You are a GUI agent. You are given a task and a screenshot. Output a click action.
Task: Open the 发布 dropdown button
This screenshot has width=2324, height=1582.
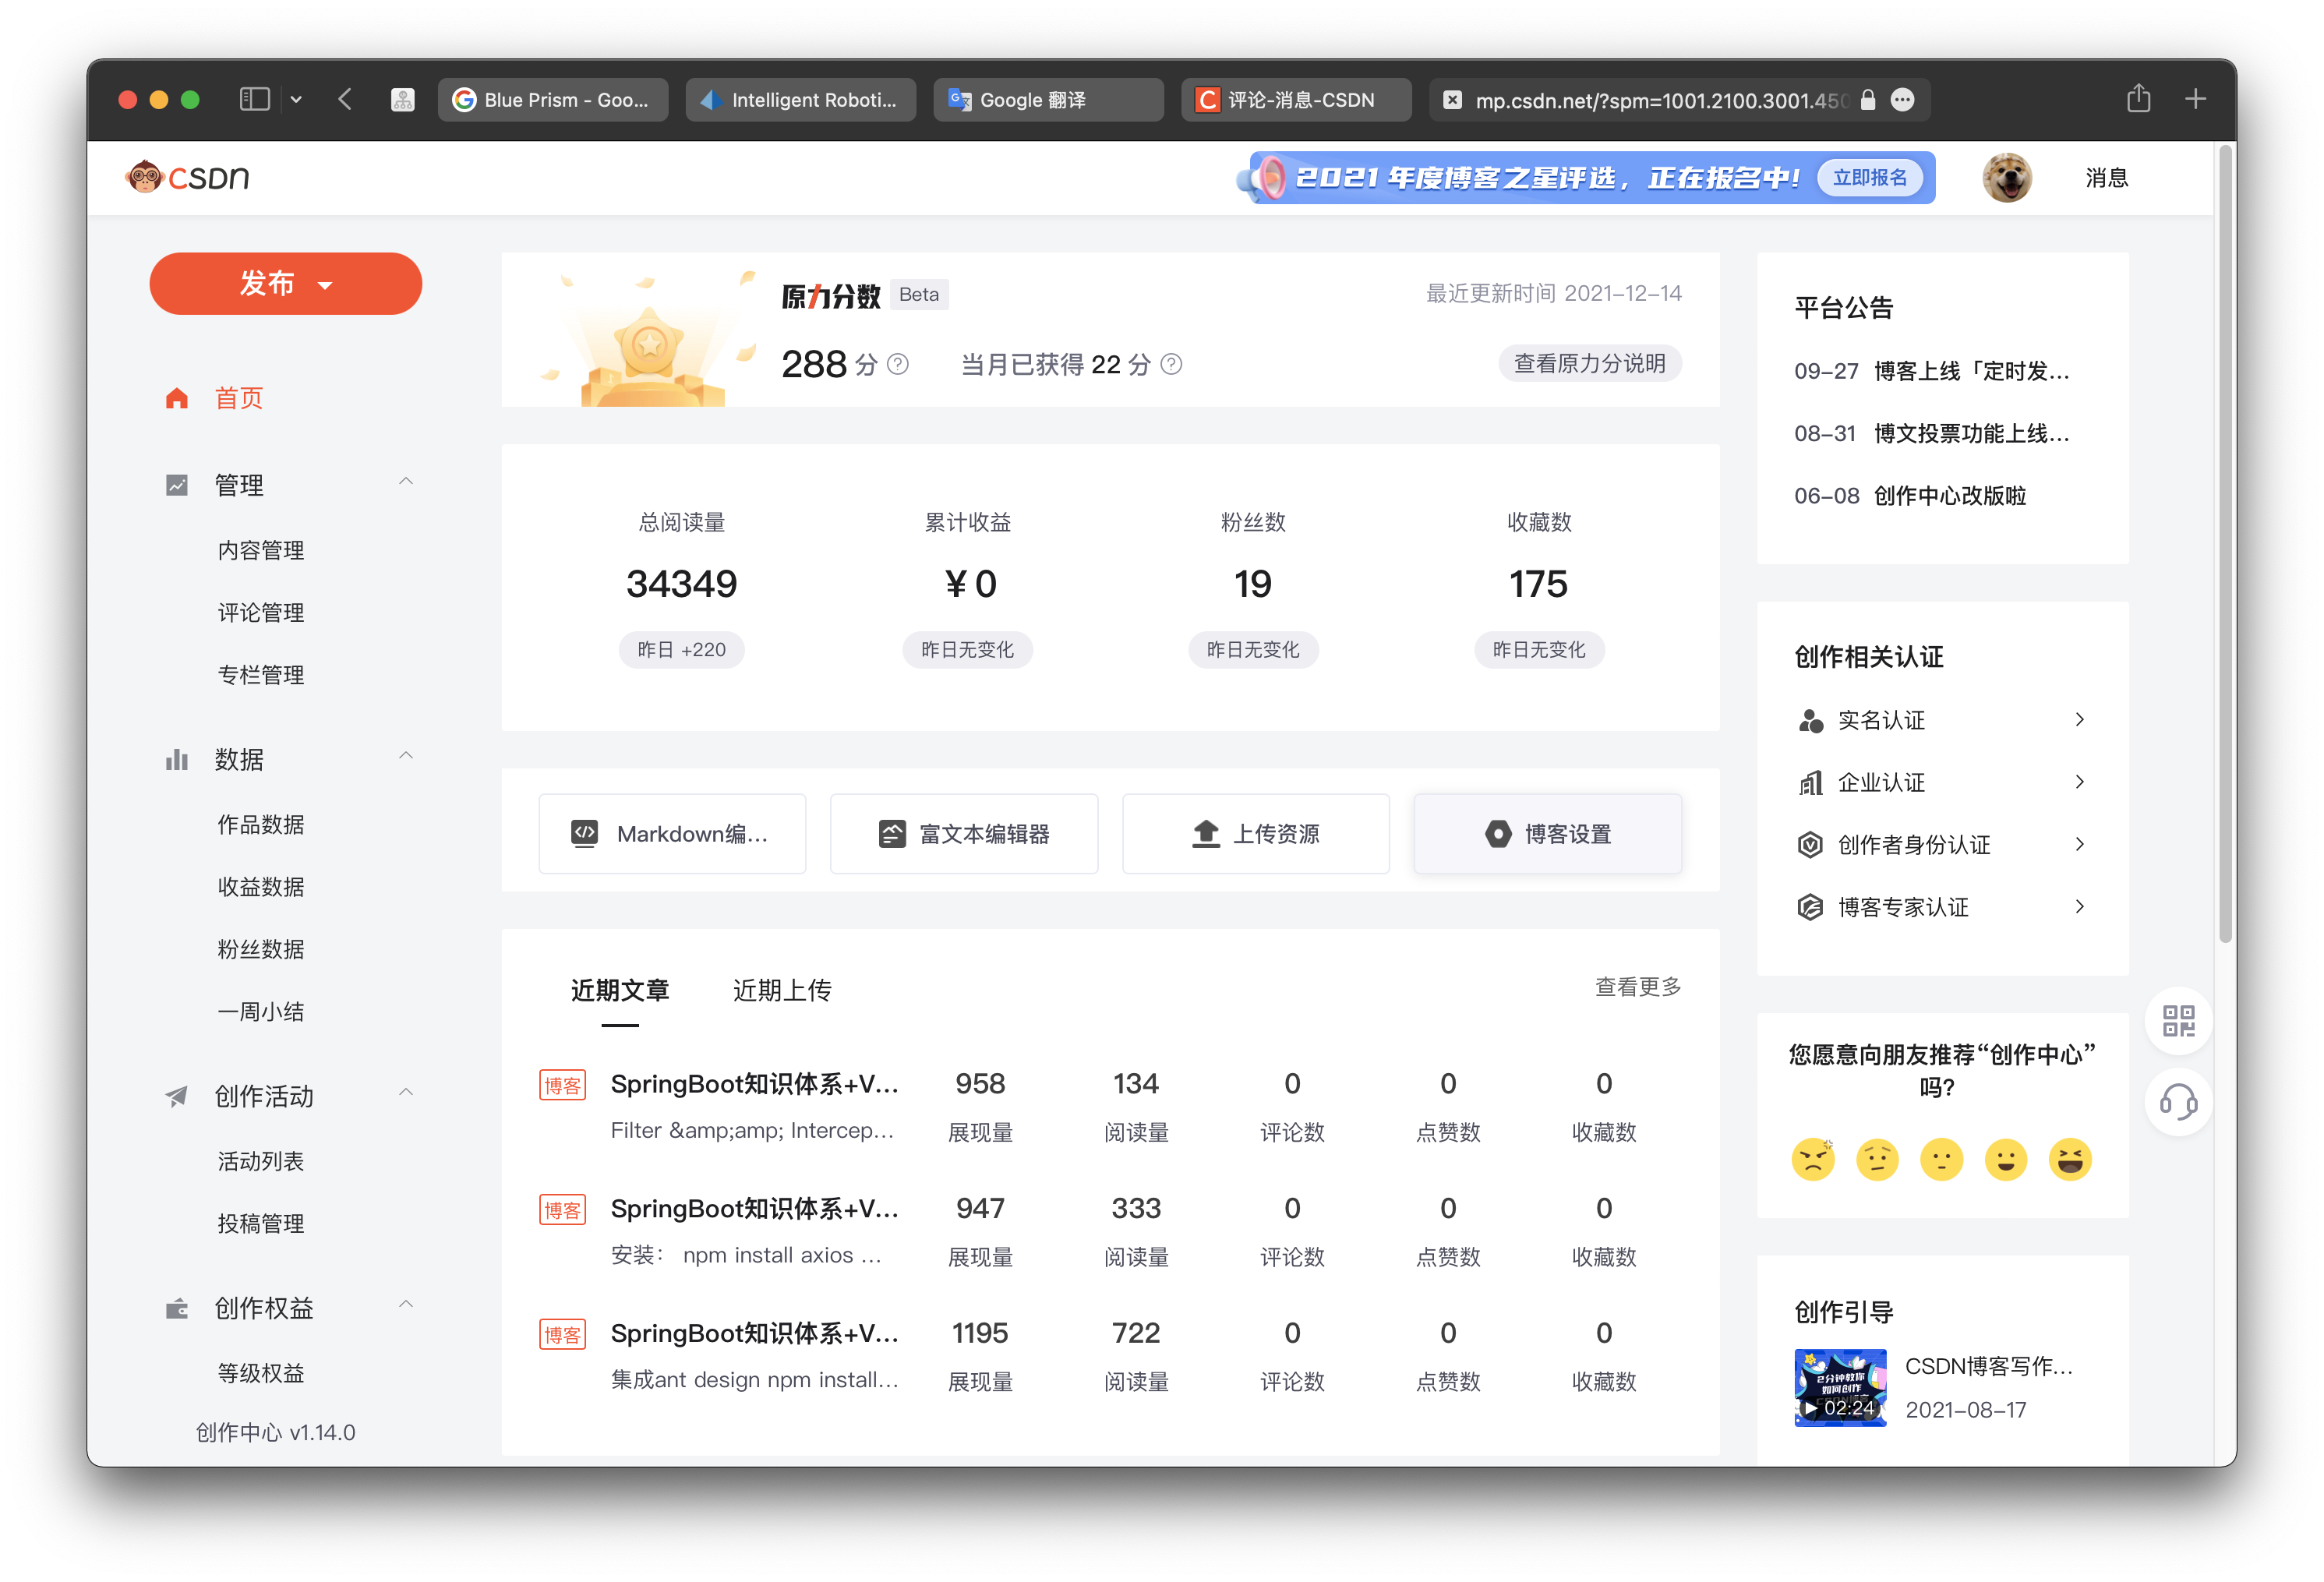286,284
